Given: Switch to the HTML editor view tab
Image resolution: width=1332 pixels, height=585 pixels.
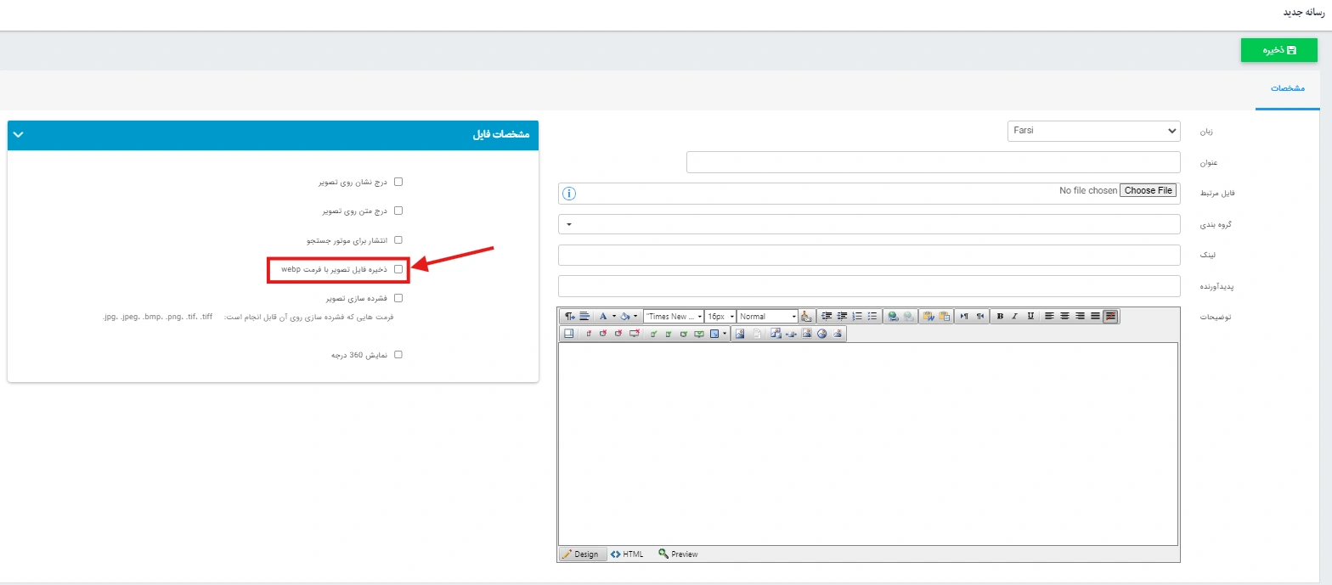Looking at the screenshot, I should pyautogui.click(x=627, y=554).
